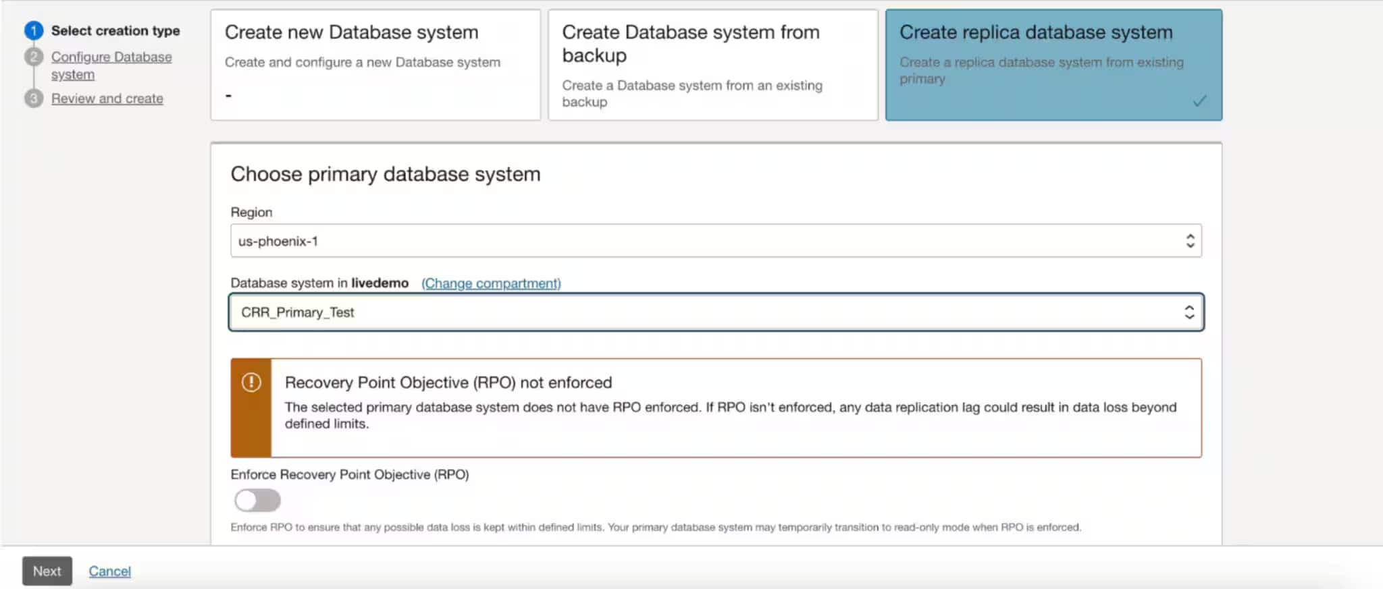
Task: Select Create Database system from backup card
Action: pos(713,65)
